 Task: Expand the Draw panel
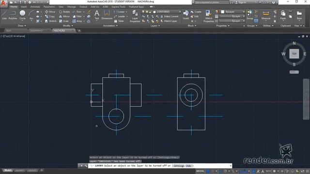pos(22,26)
